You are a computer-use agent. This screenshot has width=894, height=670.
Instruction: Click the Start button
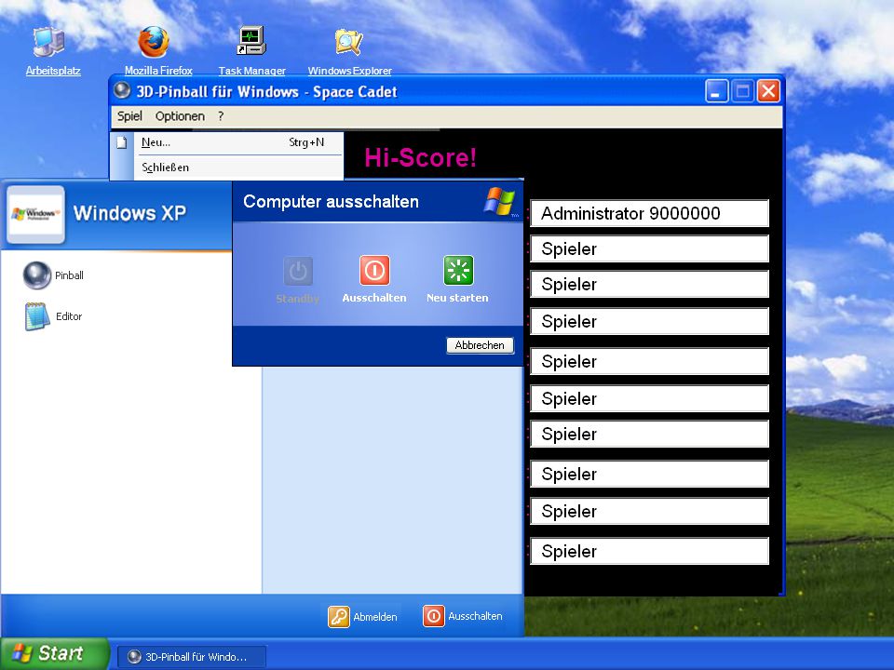point(55,653)
